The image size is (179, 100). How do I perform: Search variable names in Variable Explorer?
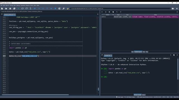(117, 12)
